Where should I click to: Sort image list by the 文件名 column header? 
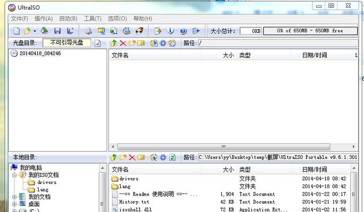pos(154,55)
